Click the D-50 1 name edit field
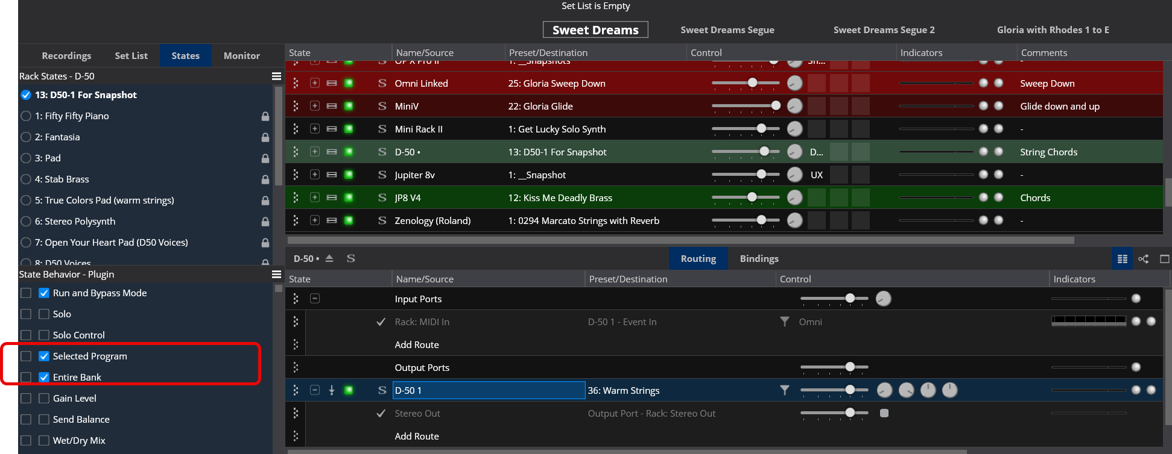Screen dimensions: 1172x454 coord(489,390)
